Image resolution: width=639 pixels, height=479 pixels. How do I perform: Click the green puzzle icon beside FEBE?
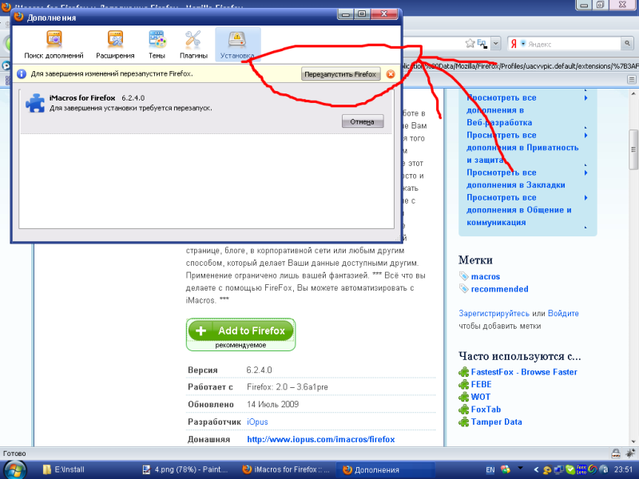[464, 385]
